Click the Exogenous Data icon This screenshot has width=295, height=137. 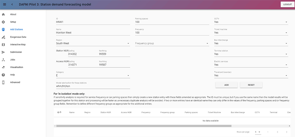[3, 37]
